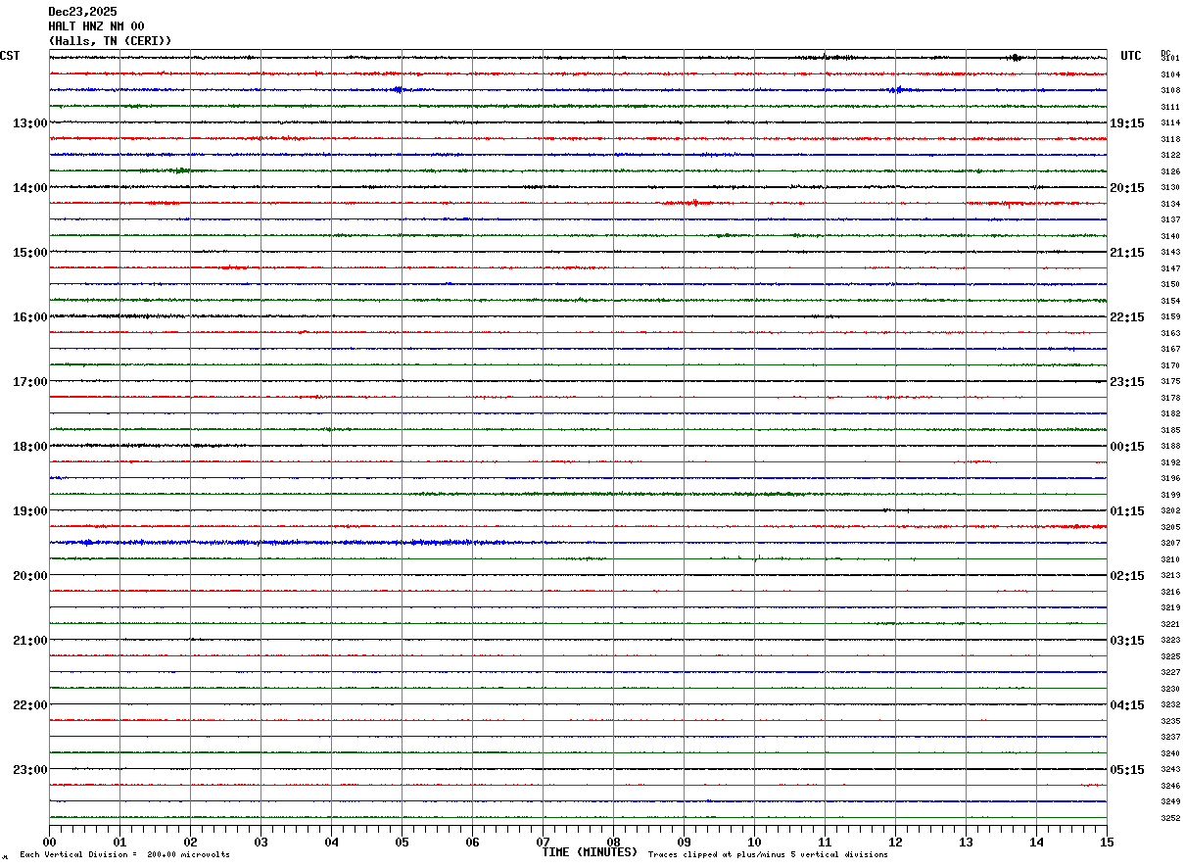The height and width of the screenshot is (868, 1185).
Task: Click DC offset value 3108
Action: (x=1170, y=90)
